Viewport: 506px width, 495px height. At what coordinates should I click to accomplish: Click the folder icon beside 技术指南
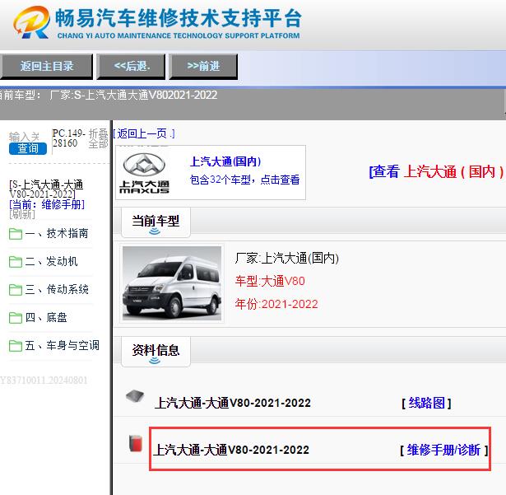16,234
